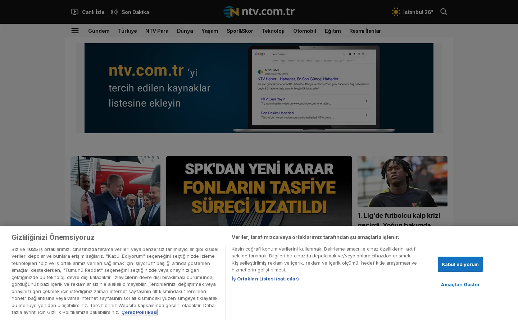Viewport: 518px width, 324px height.
Task: Open NTV Para section
Action: 157,31
